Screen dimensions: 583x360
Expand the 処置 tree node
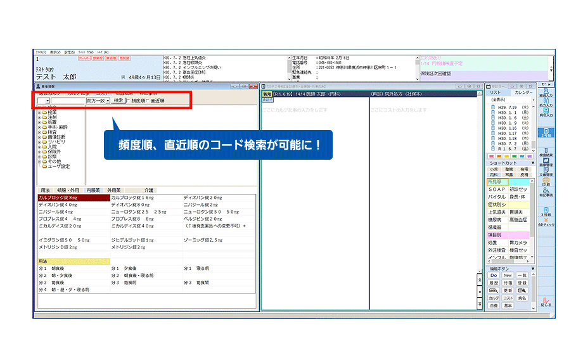[39, 122]
